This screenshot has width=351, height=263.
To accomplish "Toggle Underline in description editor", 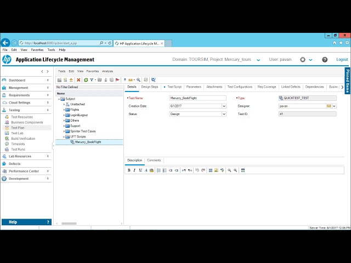I will tap(140, 170).
